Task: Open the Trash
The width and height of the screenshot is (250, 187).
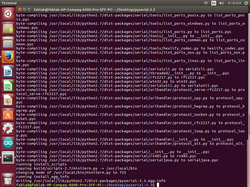Action: point(8,179)
